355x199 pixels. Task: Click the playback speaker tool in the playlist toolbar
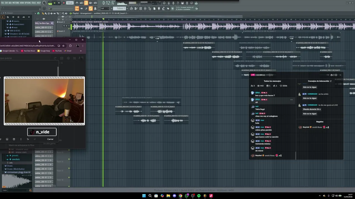[66, 13]
